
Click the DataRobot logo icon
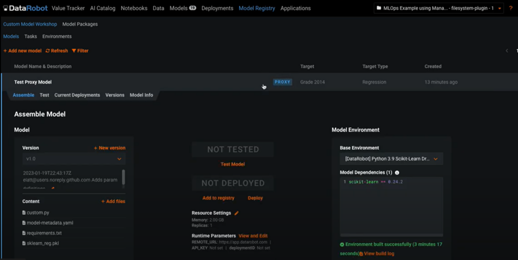coord(6,8)
